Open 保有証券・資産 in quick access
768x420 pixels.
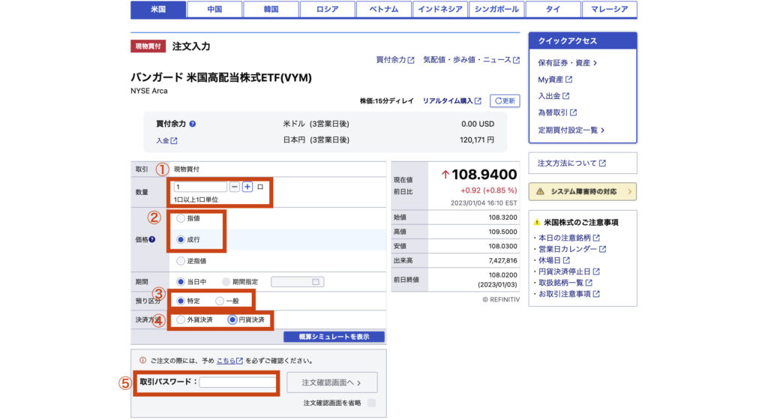point(567,63)
